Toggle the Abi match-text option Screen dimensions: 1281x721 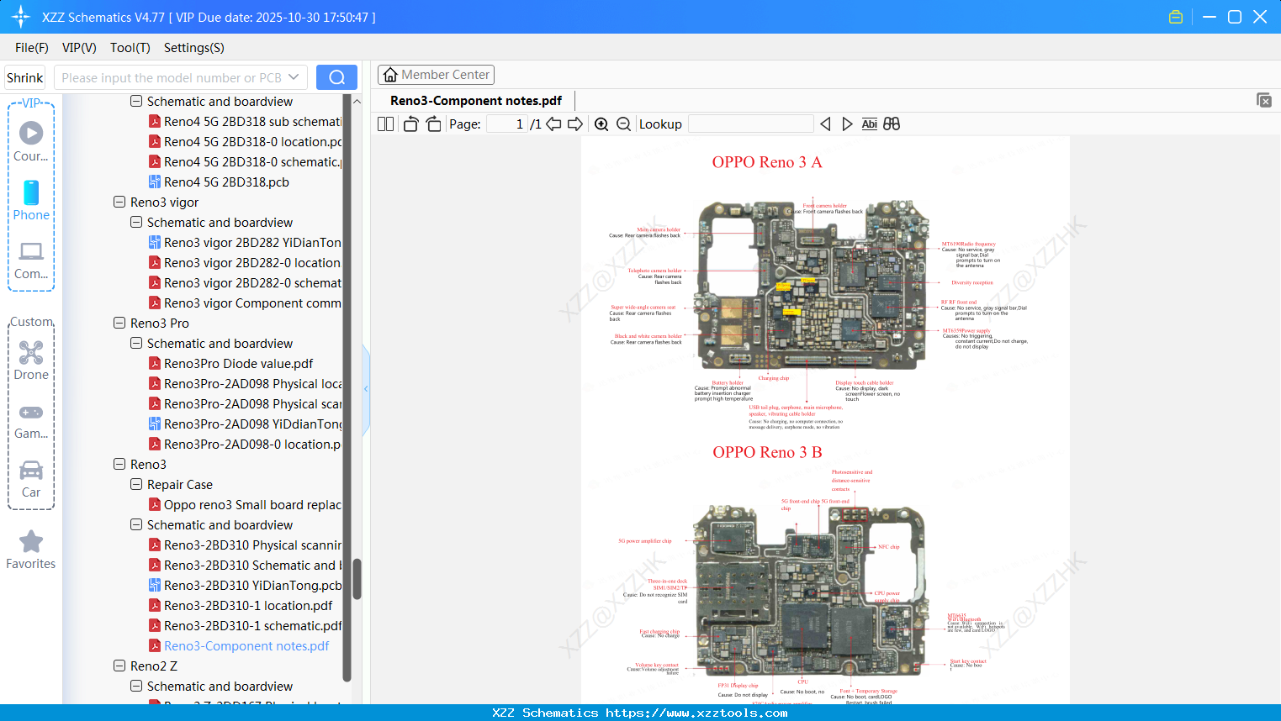(x=869, y=124)
